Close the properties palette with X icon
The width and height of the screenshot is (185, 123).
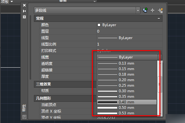tap(24, 5)
